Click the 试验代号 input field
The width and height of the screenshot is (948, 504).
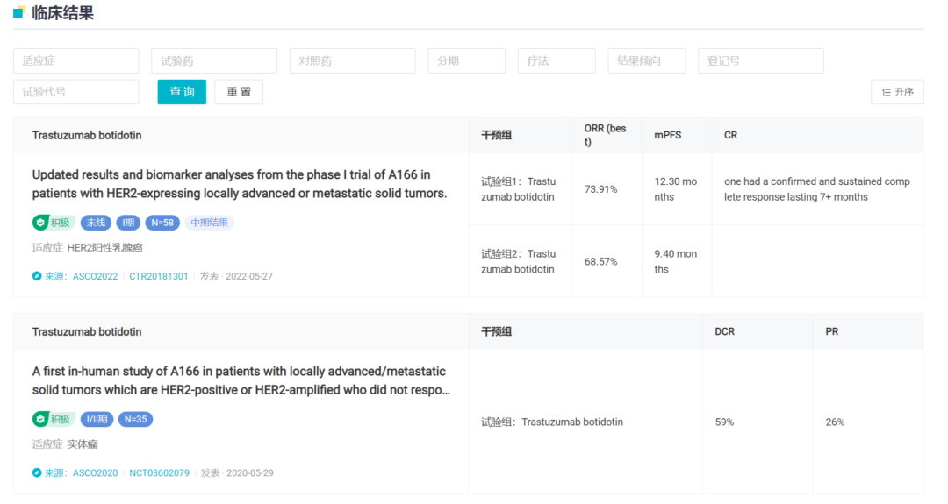point(75,92)
